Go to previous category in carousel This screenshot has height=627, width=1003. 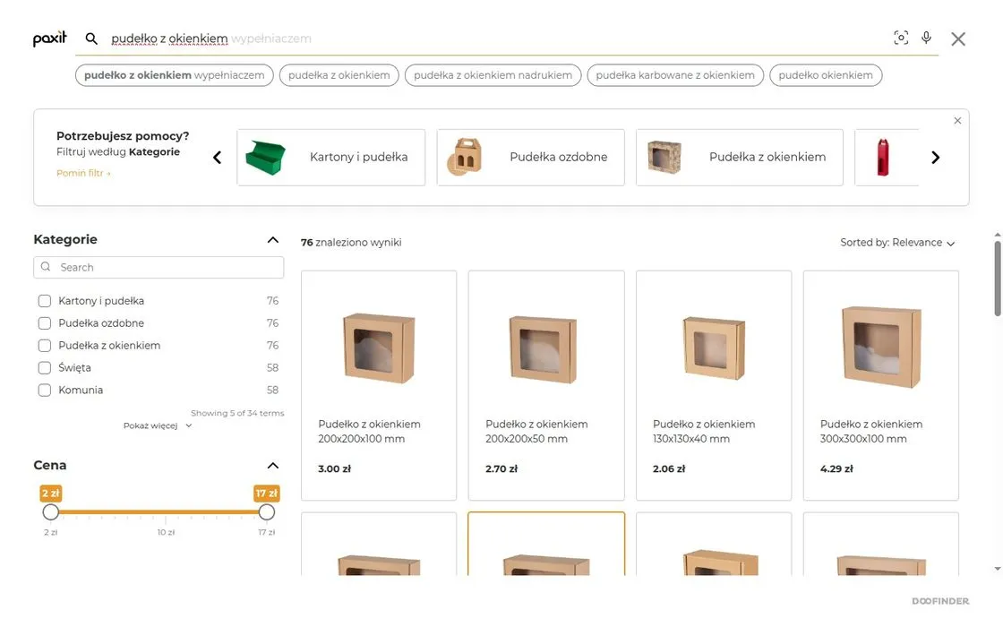217,158
